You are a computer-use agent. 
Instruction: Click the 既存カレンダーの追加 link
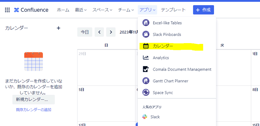click(x=34, y=110)
